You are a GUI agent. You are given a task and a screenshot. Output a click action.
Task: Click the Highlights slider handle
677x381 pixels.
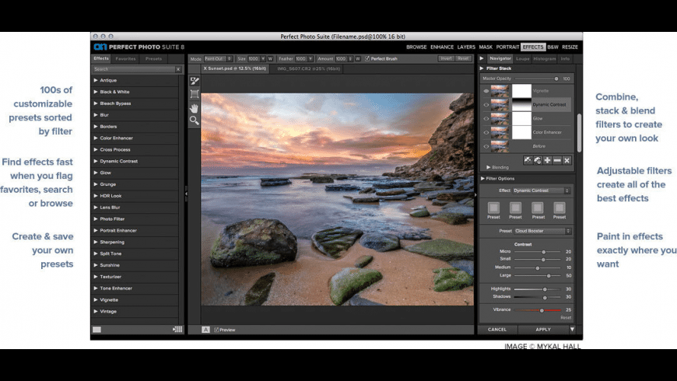[x=545, y=289]
